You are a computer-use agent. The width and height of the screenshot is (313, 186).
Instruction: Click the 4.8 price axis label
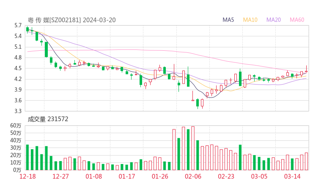pyautogui.click(x=18, y=57)
